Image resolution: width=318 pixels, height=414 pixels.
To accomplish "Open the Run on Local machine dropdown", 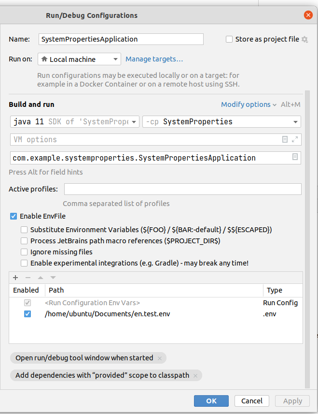I will pos(79,59).
